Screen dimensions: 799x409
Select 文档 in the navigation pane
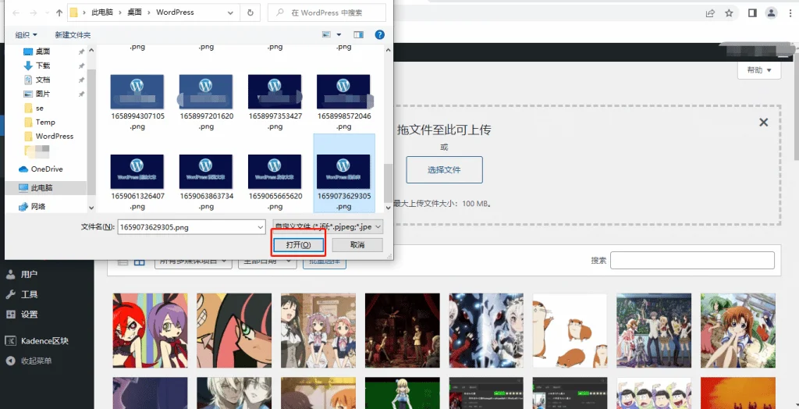tap(43, 80)
